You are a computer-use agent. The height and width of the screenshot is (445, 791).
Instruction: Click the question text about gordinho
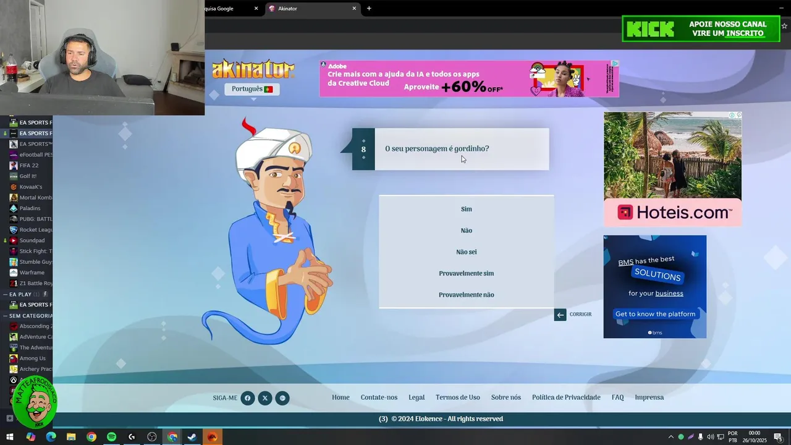click(437, 149)
